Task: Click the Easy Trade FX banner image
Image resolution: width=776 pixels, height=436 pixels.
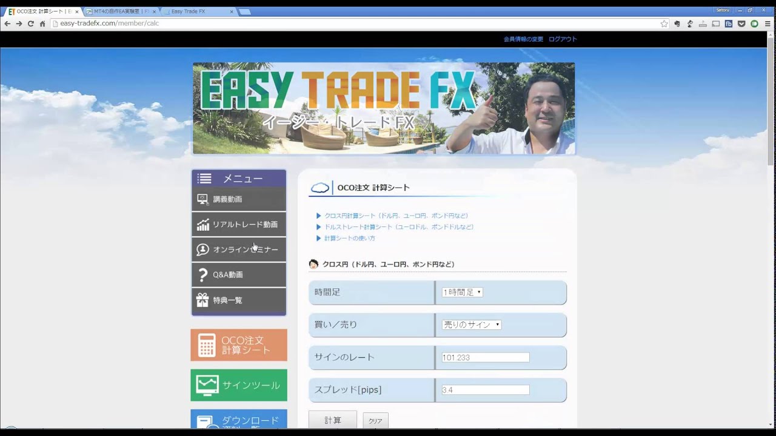Action: pos(383,108)
